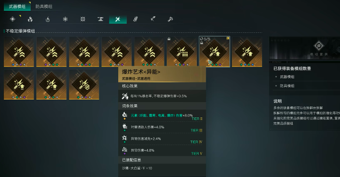Select the sparkling hammer filter icon
Viewport: 340px width, 177px height.
coord(170,19)
